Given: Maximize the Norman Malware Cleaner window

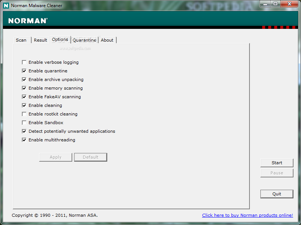Looking at the screenshot, I should [275, 4].
